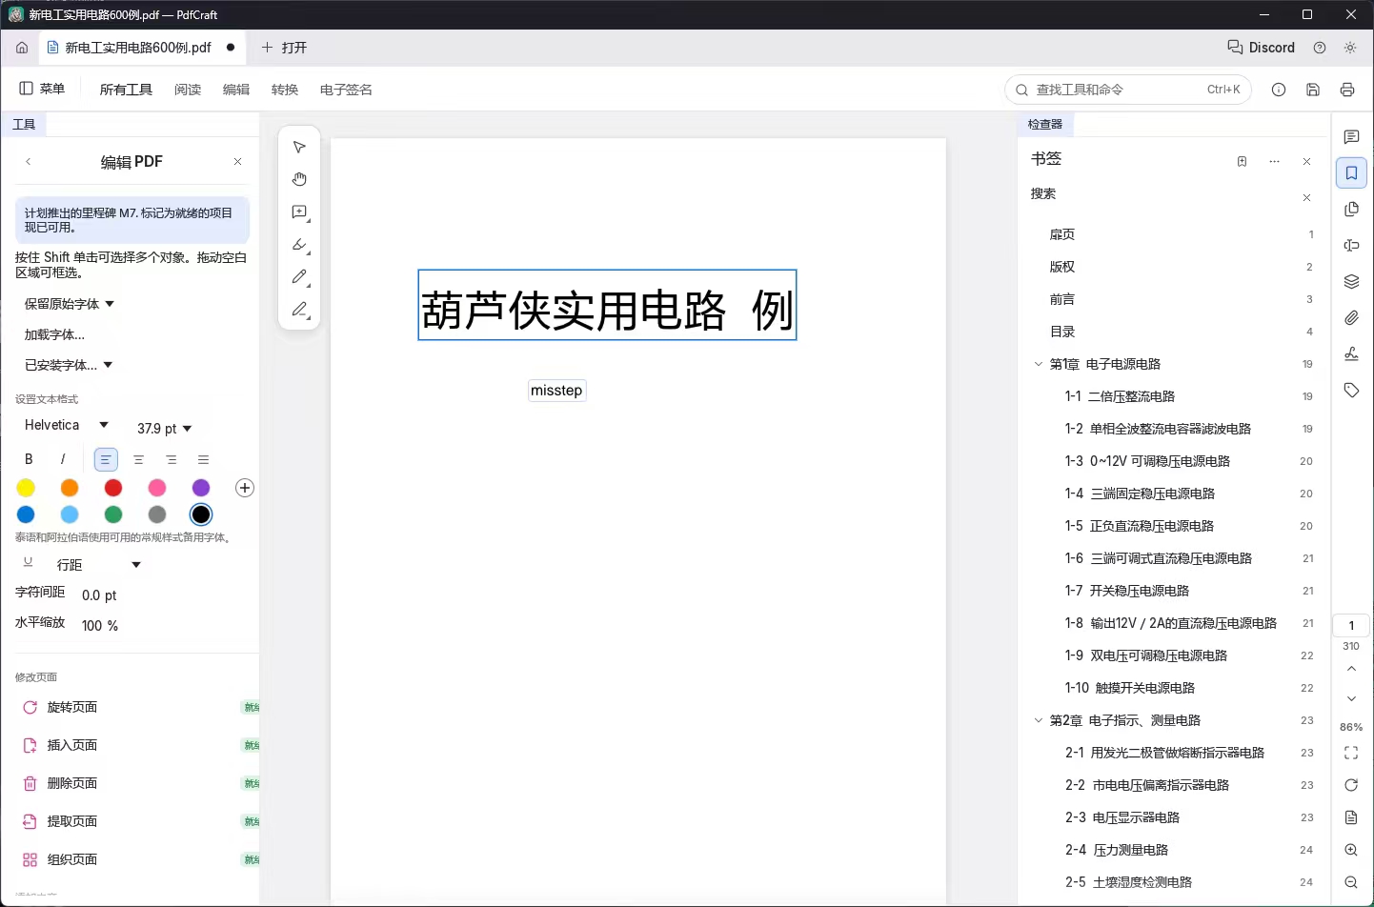The image size is (1374, 907).
Task: Go to previous page arrow
Action: click(1351, 669)
